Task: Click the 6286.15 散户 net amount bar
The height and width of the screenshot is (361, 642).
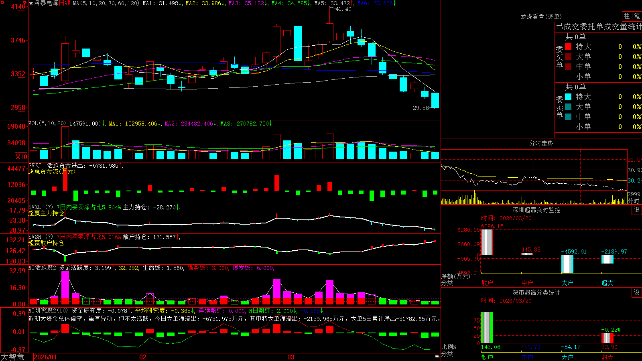Action: 487,242
